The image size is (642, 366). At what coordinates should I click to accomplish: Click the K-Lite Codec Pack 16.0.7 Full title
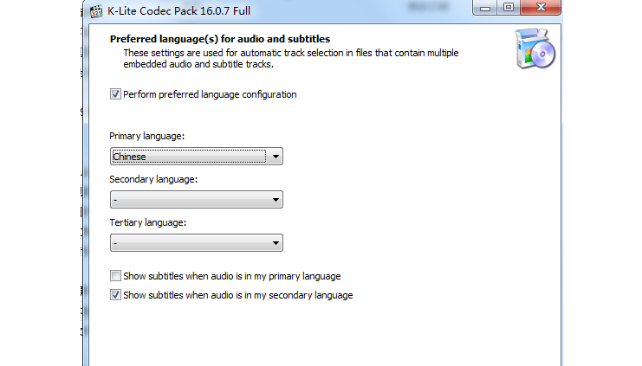pos(179,10)
